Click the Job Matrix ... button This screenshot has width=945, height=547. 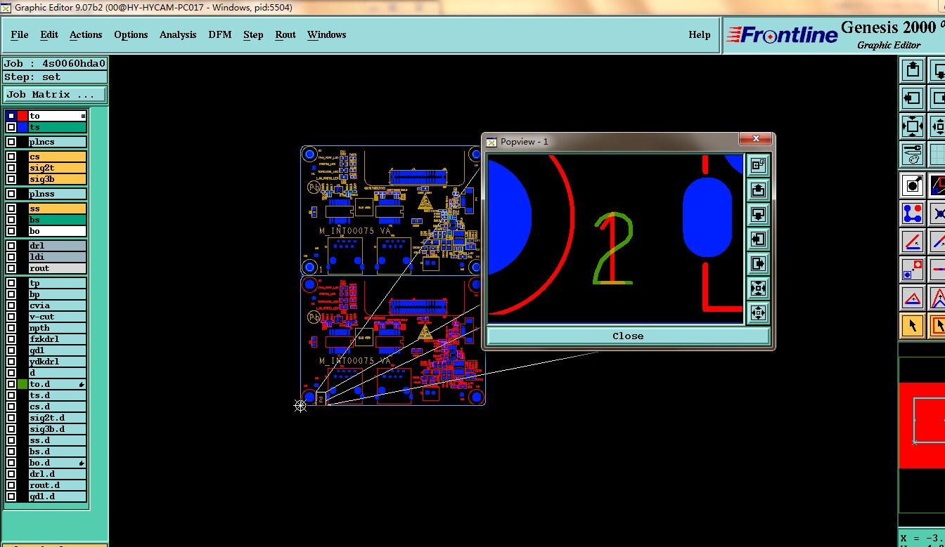[x=55, y=94]
